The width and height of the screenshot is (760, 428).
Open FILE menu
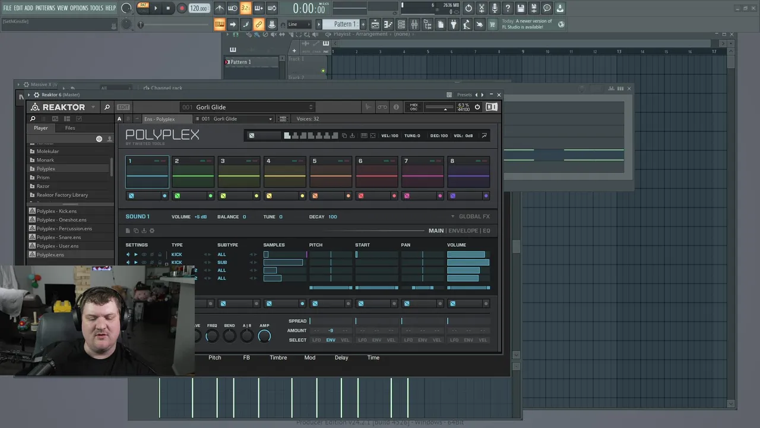click(8, 8)
